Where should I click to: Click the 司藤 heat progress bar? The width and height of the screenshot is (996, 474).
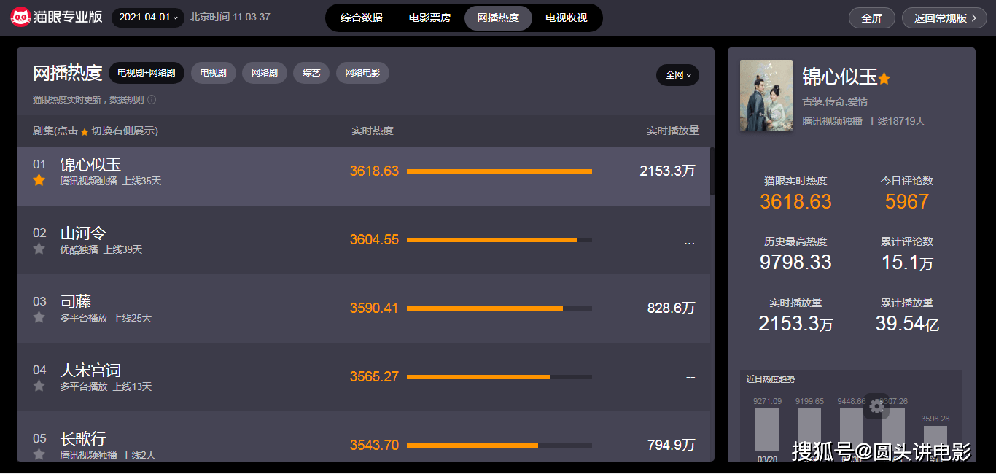click(x=499, y=308)
